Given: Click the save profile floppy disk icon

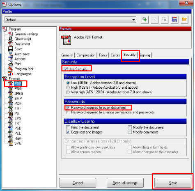Looking at the screenshot, I should (x=174, y=20).
